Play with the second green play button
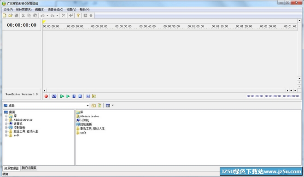 (68, 96)
